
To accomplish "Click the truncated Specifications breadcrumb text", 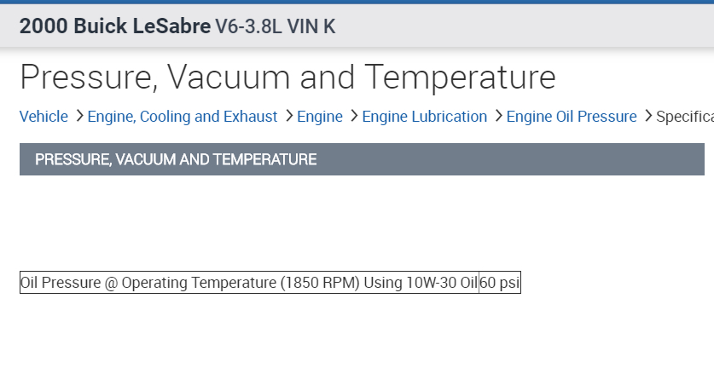I will tap(684, 117).
